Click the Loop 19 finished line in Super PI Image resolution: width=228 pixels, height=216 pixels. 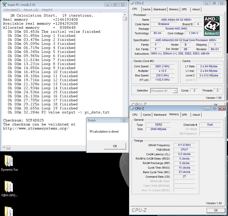pos(43,108)
